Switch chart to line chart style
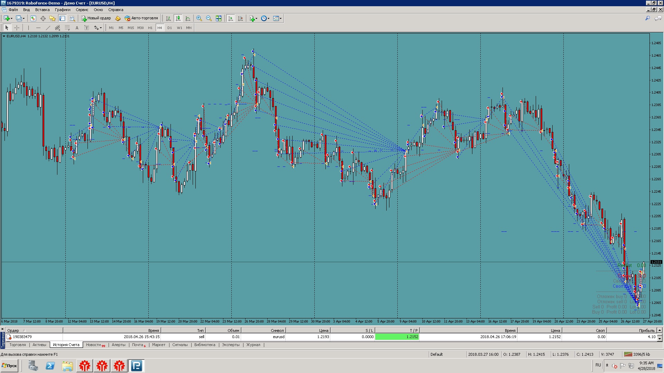This screenshot has height=373, width=664. click(x=188, y=18)
